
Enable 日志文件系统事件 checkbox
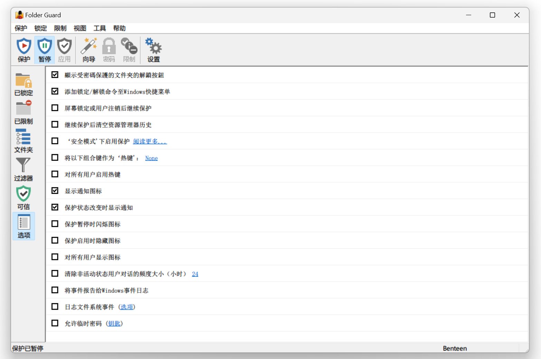coord(55,306)
